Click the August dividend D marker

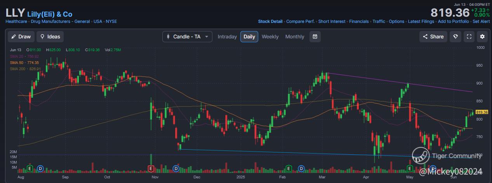click(40, 168)
